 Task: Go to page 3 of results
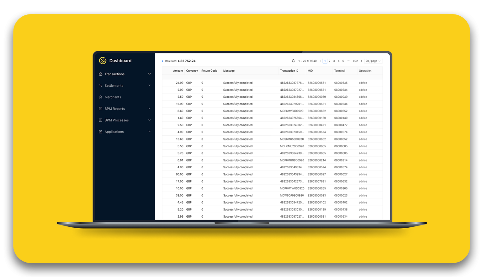(334, 61)
